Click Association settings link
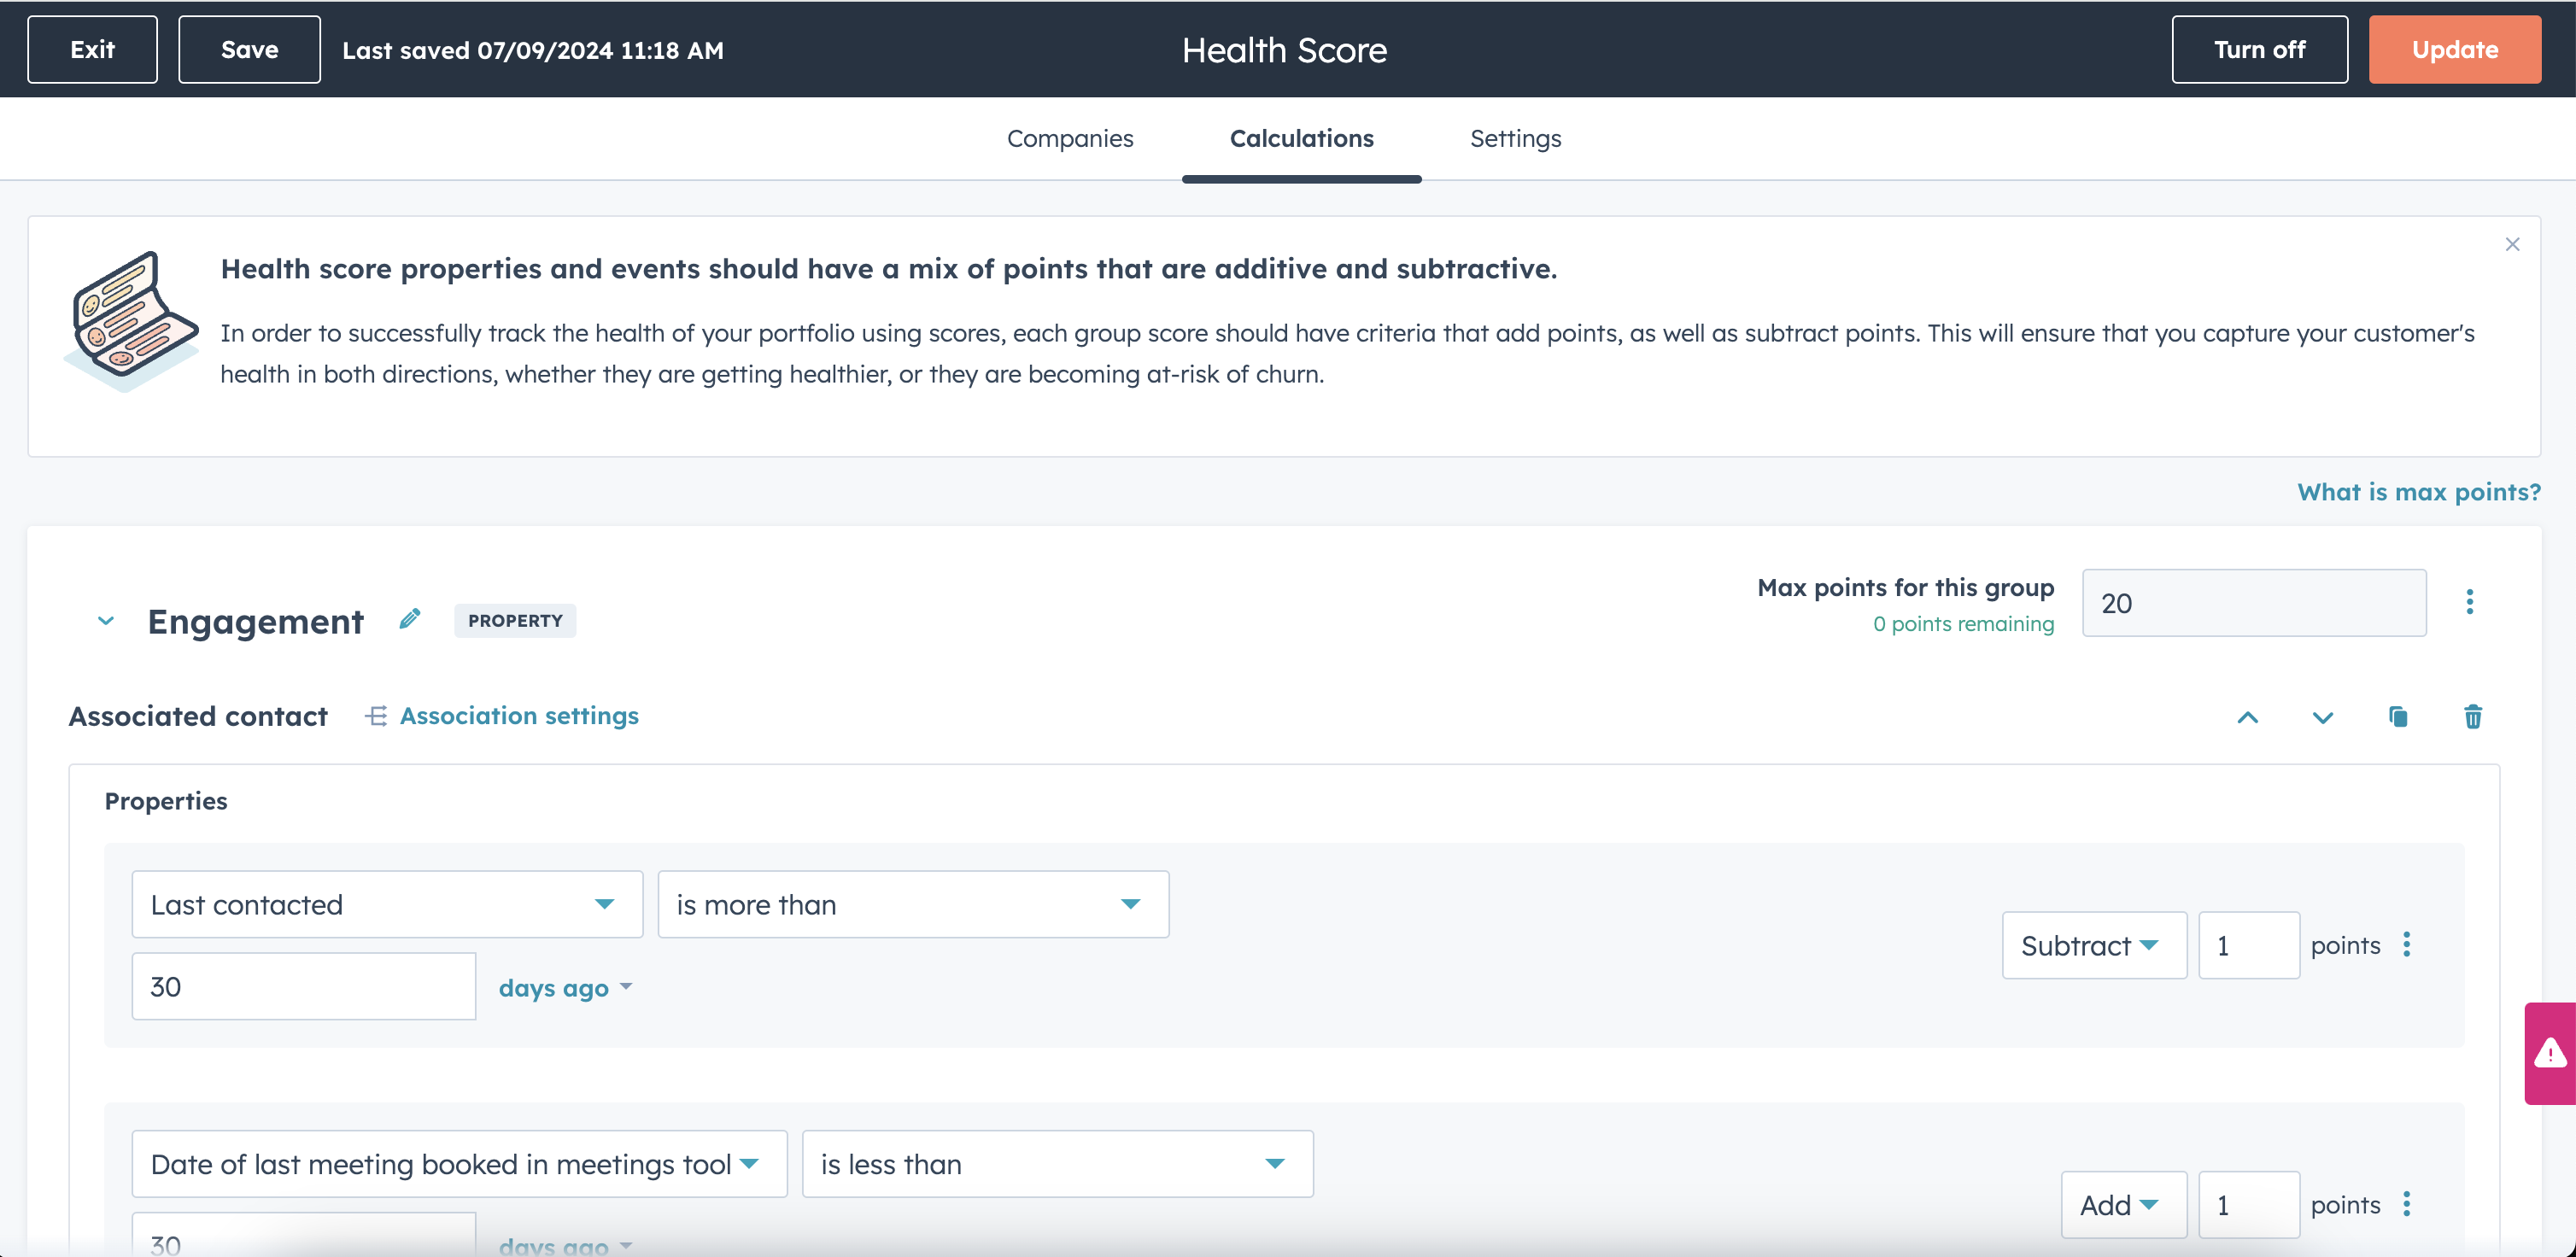Image resolution: width=2576 pixels, height=1257 pixels. click(518, 716)
